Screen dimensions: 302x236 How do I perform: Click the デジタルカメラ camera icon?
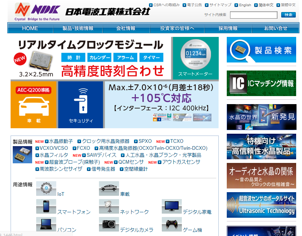[x=109, y=224]
